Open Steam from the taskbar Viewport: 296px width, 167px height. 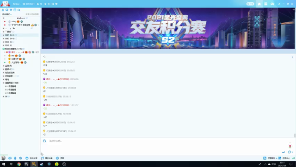pyautogui.click(x=41, y=164)
